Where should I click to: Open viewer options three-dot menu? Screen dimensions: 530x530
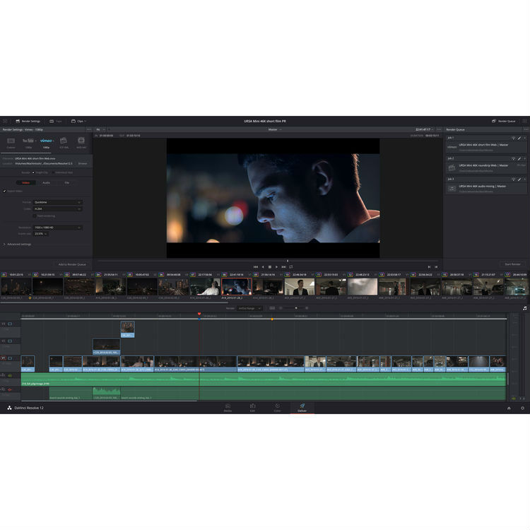[x=439, y=129]
